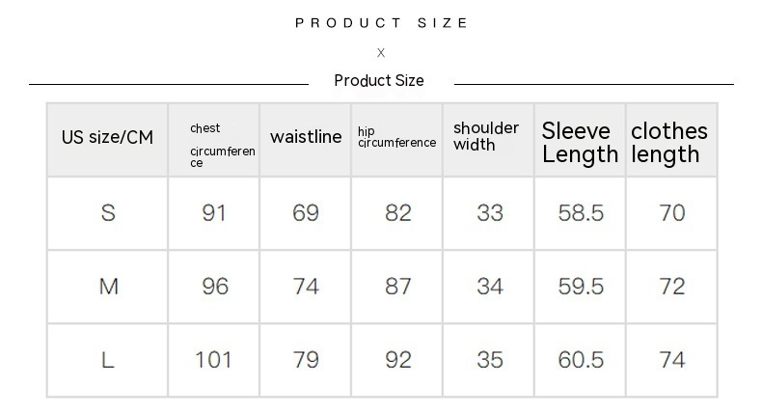Click the clothes length column header
Image resolution: width=762 pixels, height=414 pixels.
669,143
